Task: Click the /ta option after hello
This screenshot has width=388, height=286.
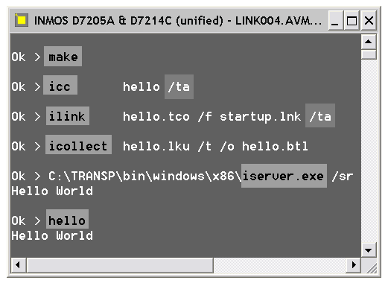Action: click(x=179, y=87)
